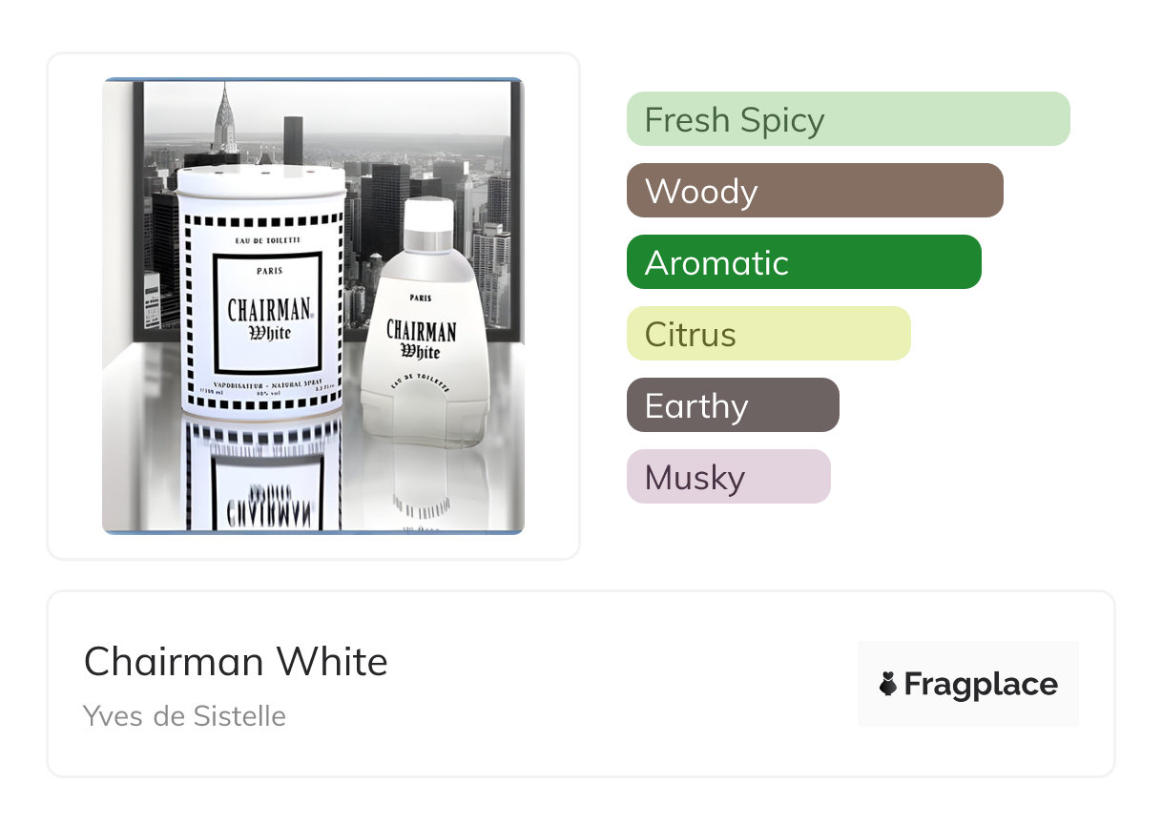Click VAPORISATEUR NATURAL SPRAY text on canister

[x=267, y=382]
